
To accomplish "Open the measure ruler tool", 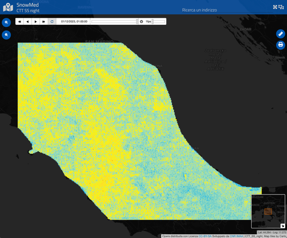I will pos(280,34).
